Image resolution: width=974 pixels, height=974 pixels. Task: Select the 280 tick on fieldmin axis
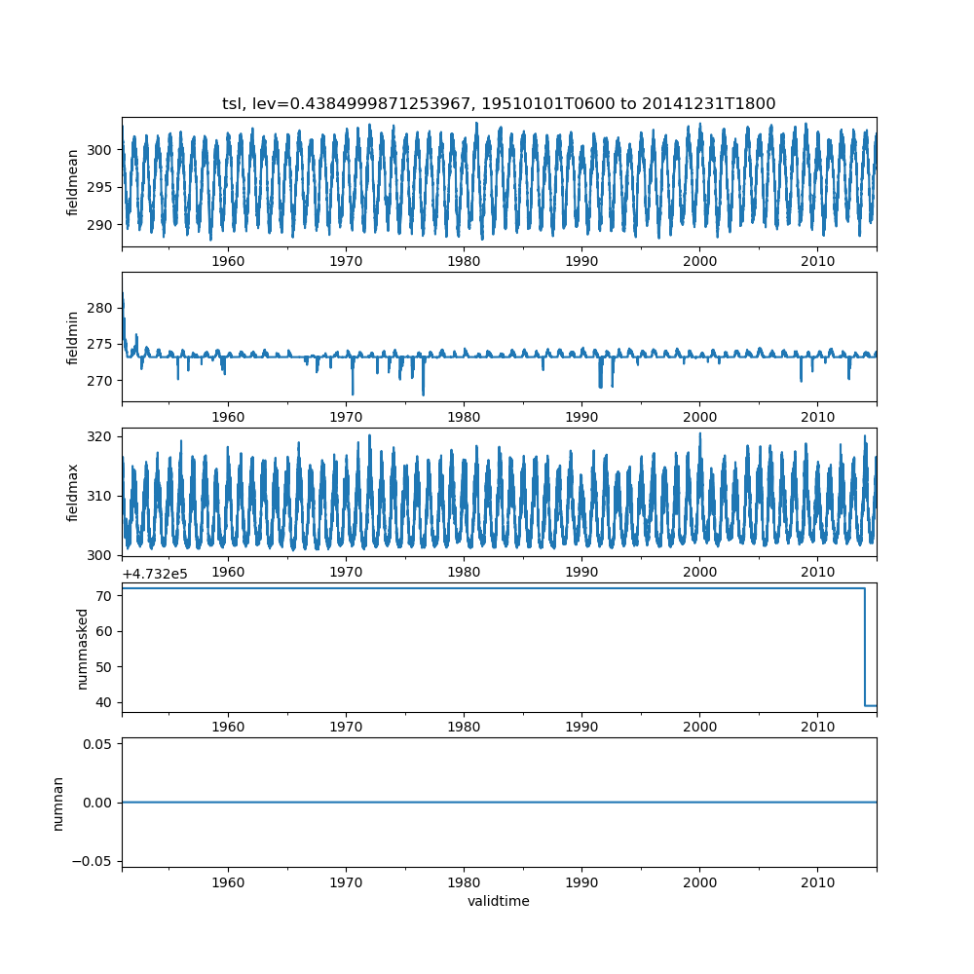103,308
